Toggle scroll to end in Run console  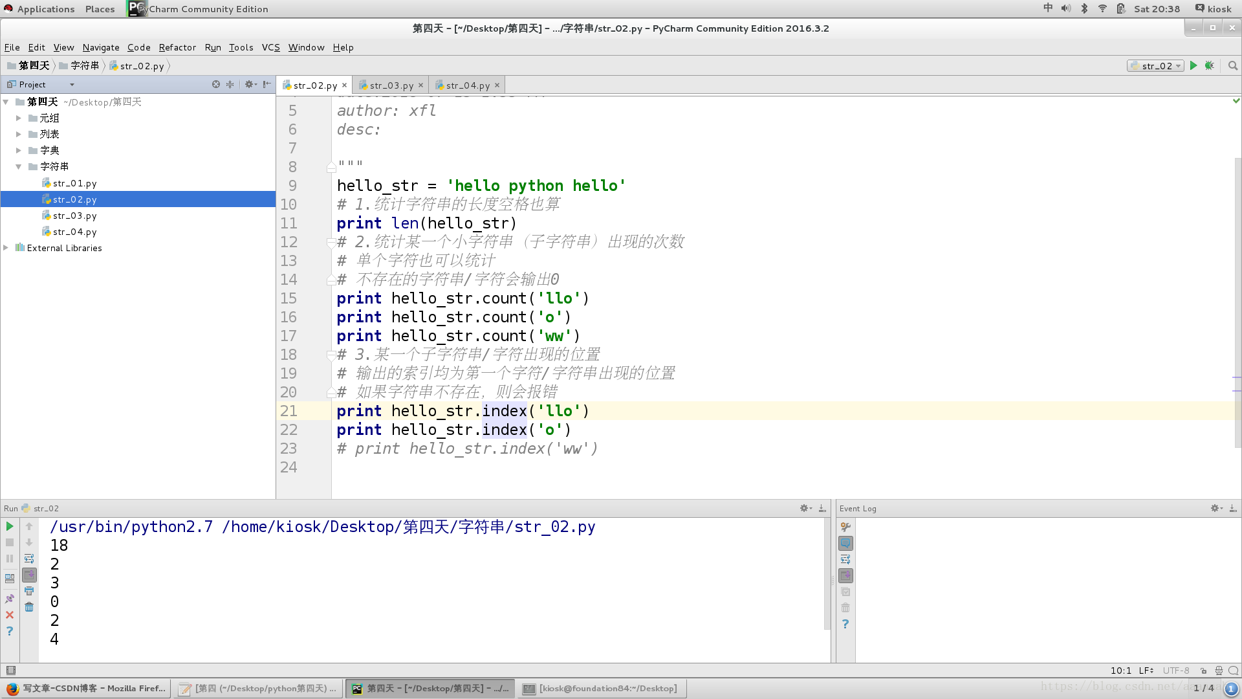(x=29, y=575)
